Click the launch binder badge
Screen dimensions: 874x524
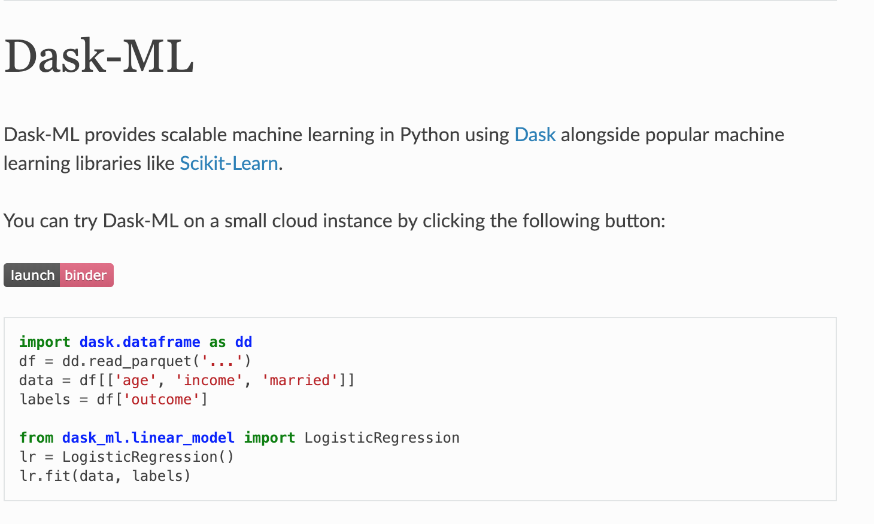pyautogui.click(x=59, y=275)
